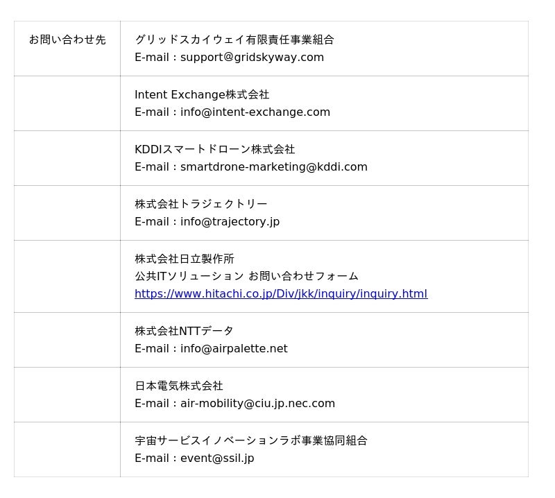
Task: Click the event@ssil.jp email address
Action: pyautogui.click(x=217, y=458)
